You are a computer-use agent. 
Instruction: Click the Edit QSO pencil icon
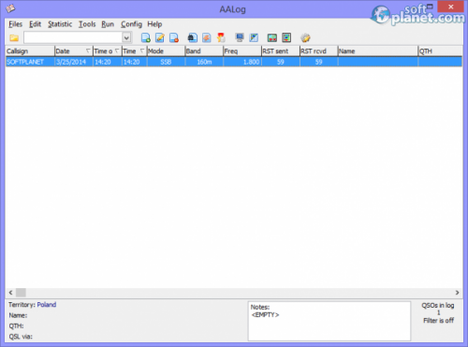coord(160,37)
